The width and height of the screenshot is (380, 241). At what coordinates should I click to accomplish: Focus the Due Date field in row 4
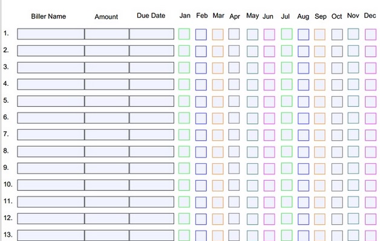point(151,84)
